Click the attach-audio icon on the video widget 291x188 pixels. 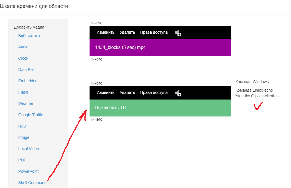[178, 33]
